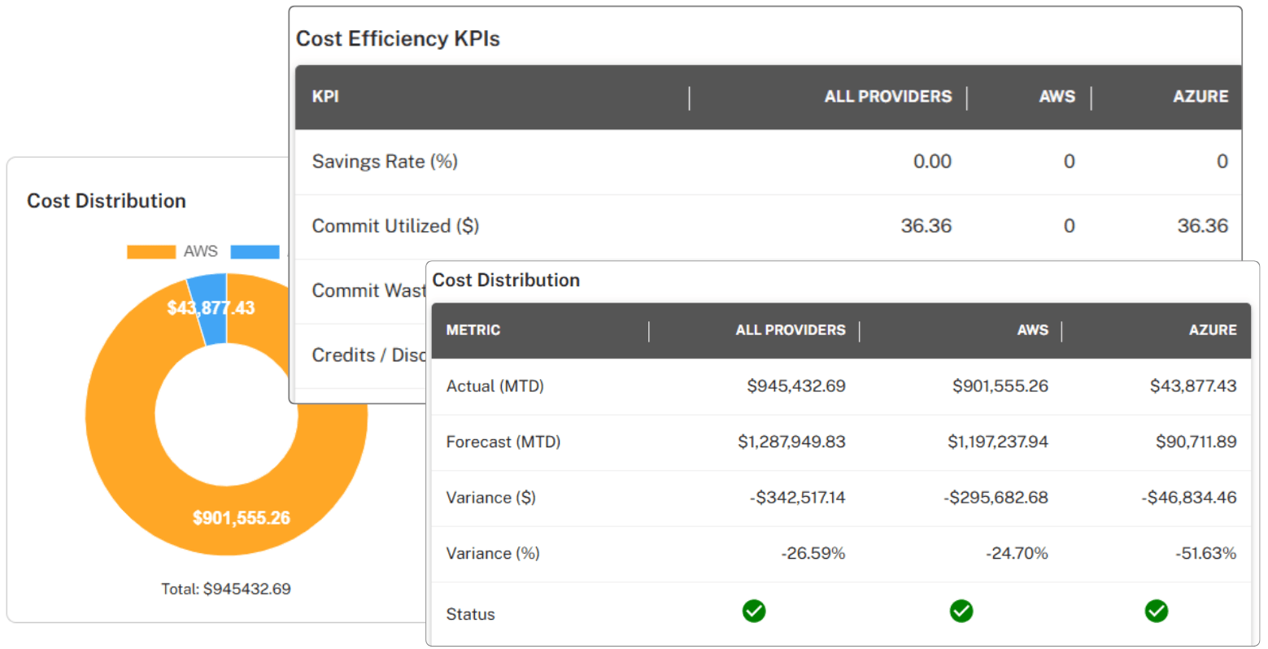Click the $43,877.43 Azure actual cell
This screenshot has height=649, width=1268.
click(x=1193, y=386)
